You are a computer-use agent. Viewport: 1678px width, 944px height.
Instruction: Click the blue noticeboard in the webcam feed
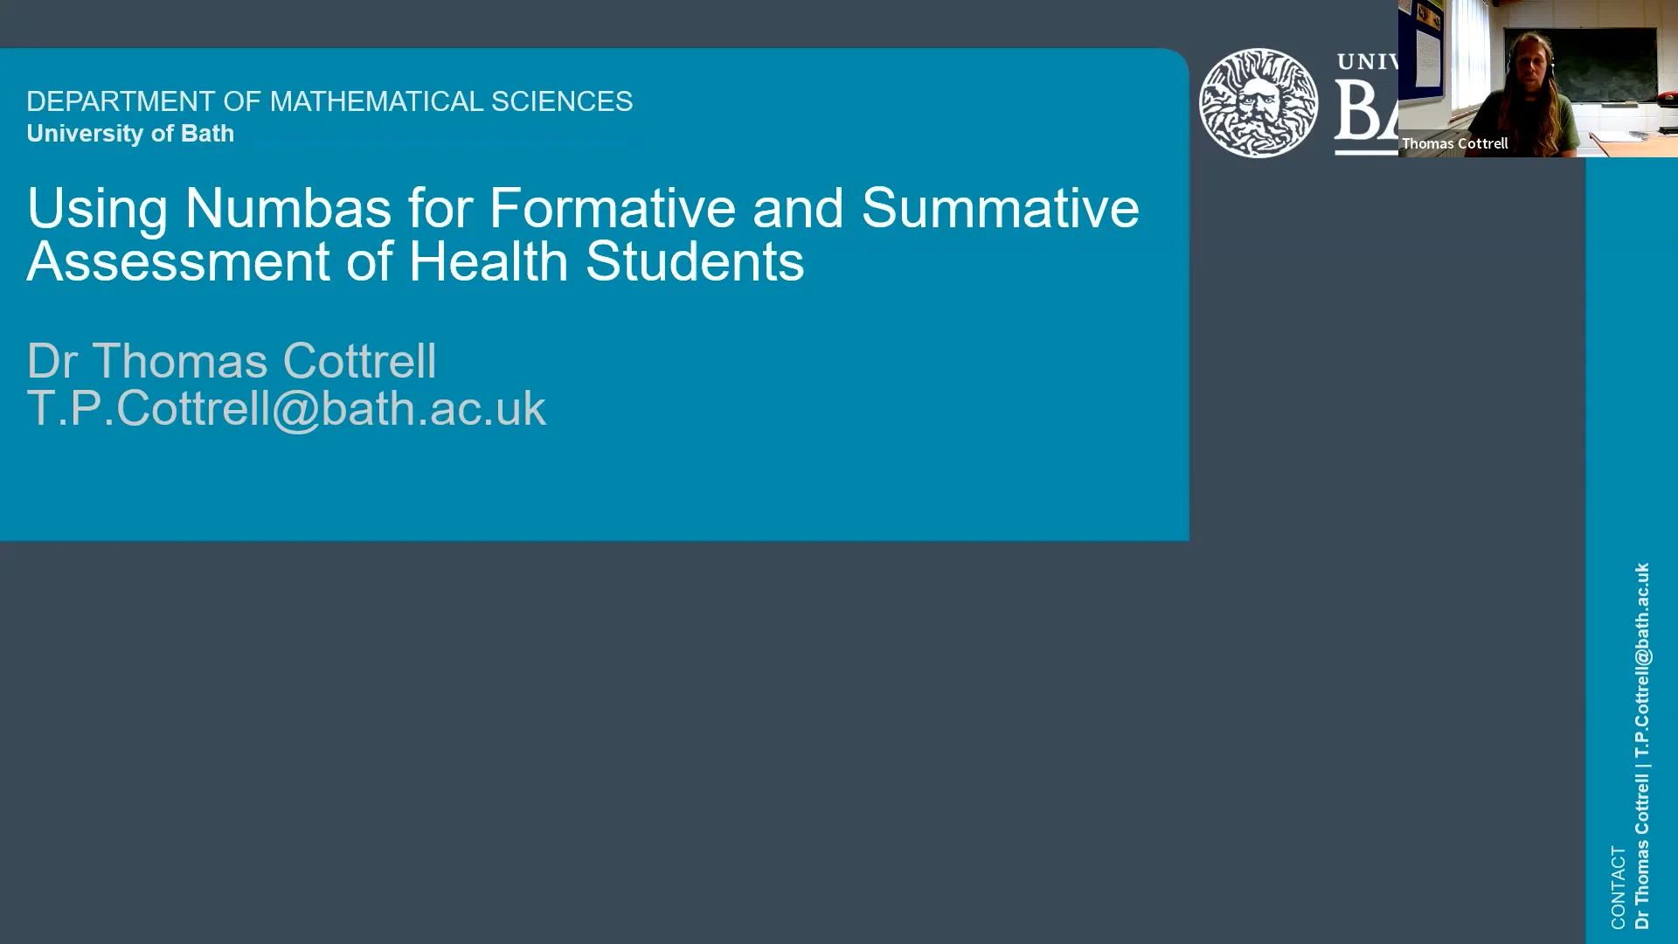pyautogui.click(x=1422, y=48)
